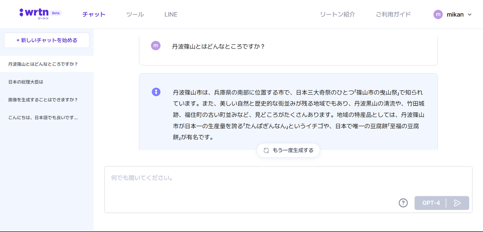The height and width of the screenshot is (232, 483).
Task: Click the paper plane send icon
Action: 458,203
